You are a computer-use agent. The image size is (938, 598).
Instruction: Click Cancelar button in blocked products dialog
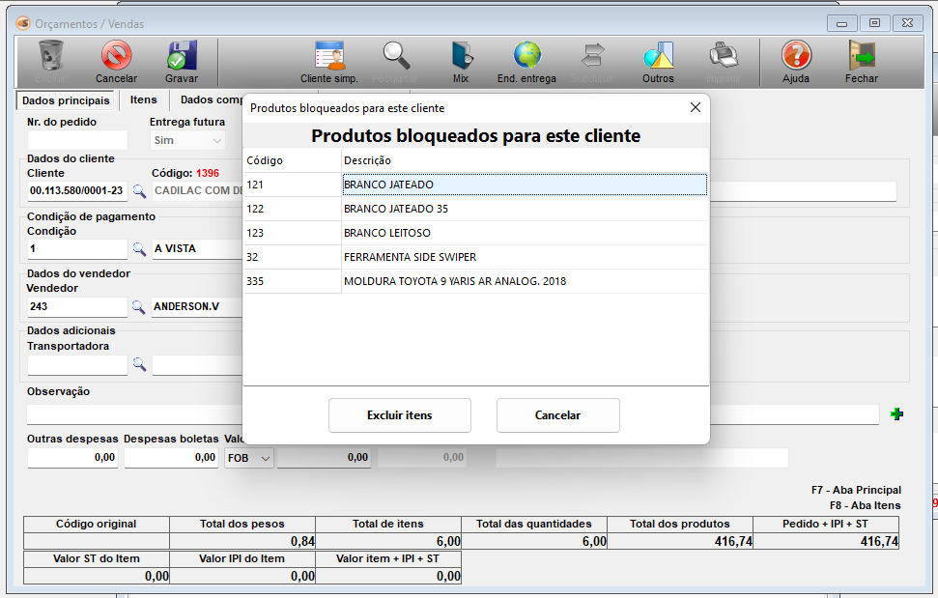(x=557, y=415)
